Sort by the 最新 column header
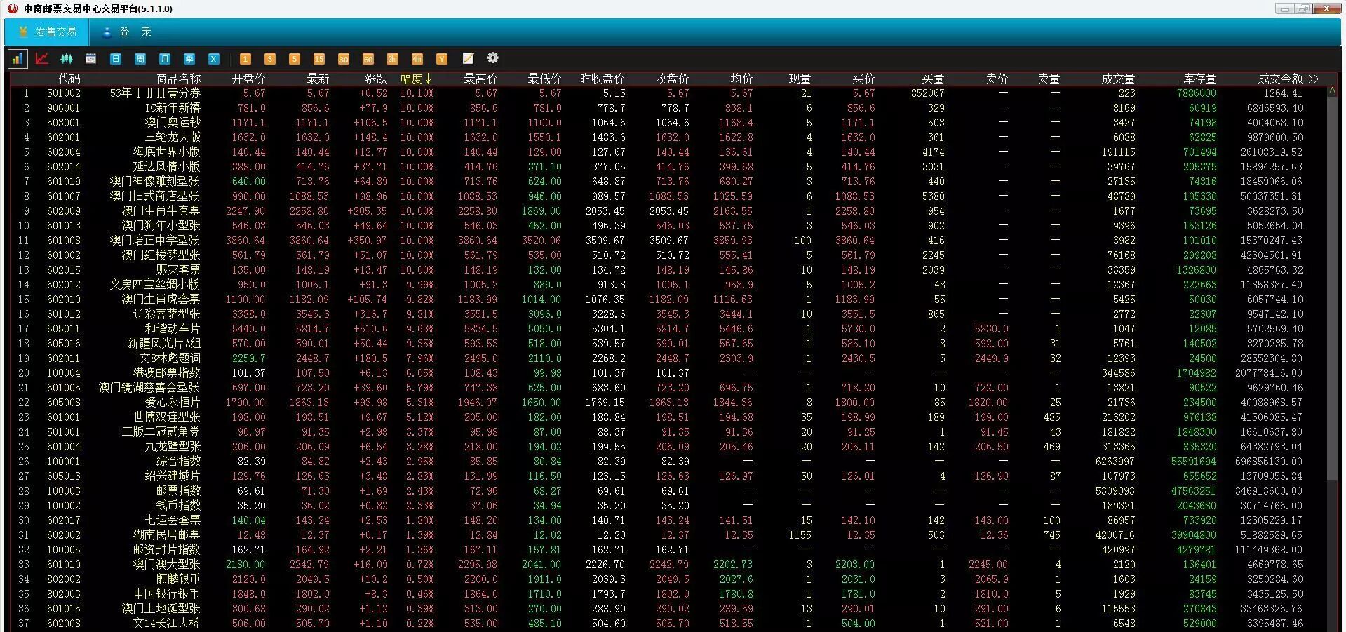This screenshot has height=632, width=1346. 318,79
